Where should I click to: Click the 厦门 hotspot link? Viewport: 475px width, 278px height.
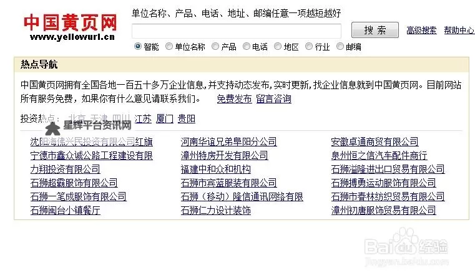(x=165, y=118)
